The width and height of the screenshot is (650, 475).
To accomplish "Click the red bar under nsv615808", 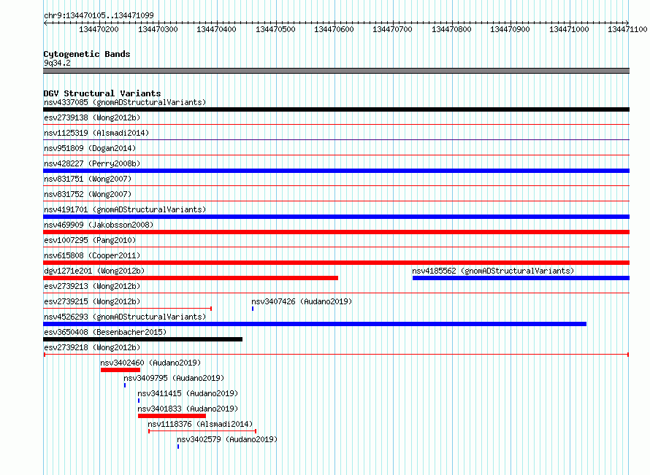I will coord(336,263).
